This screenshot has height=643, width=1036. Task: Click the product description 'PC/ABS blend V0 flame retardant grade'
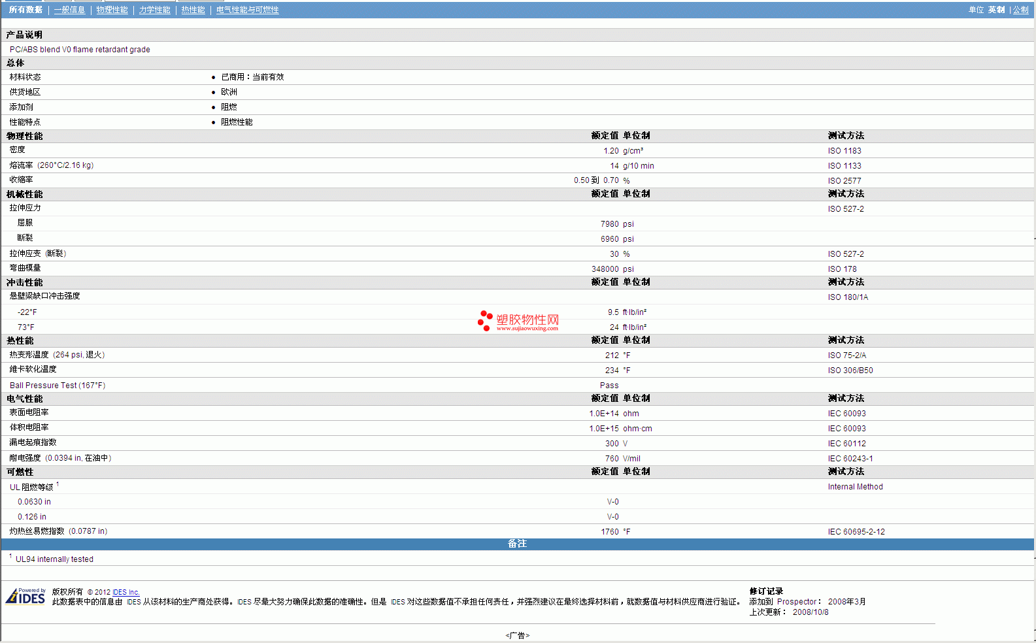click(80, 50)
